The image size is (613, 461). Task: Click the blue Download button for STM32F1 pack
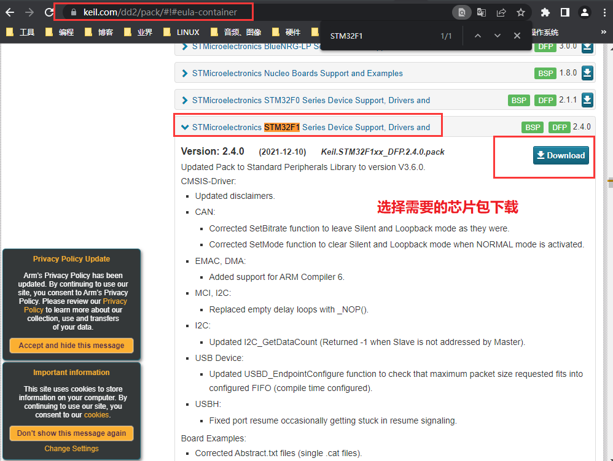point(561,155)
